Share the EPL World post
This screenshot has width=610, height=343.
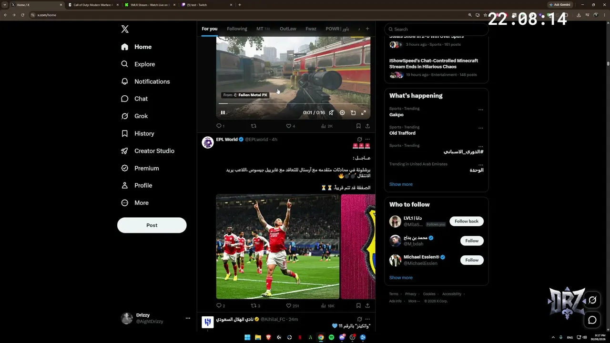[367, 306]
